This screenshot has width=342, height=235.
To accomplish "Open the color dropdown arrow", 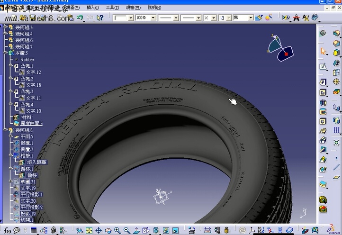I will (130, 18).
